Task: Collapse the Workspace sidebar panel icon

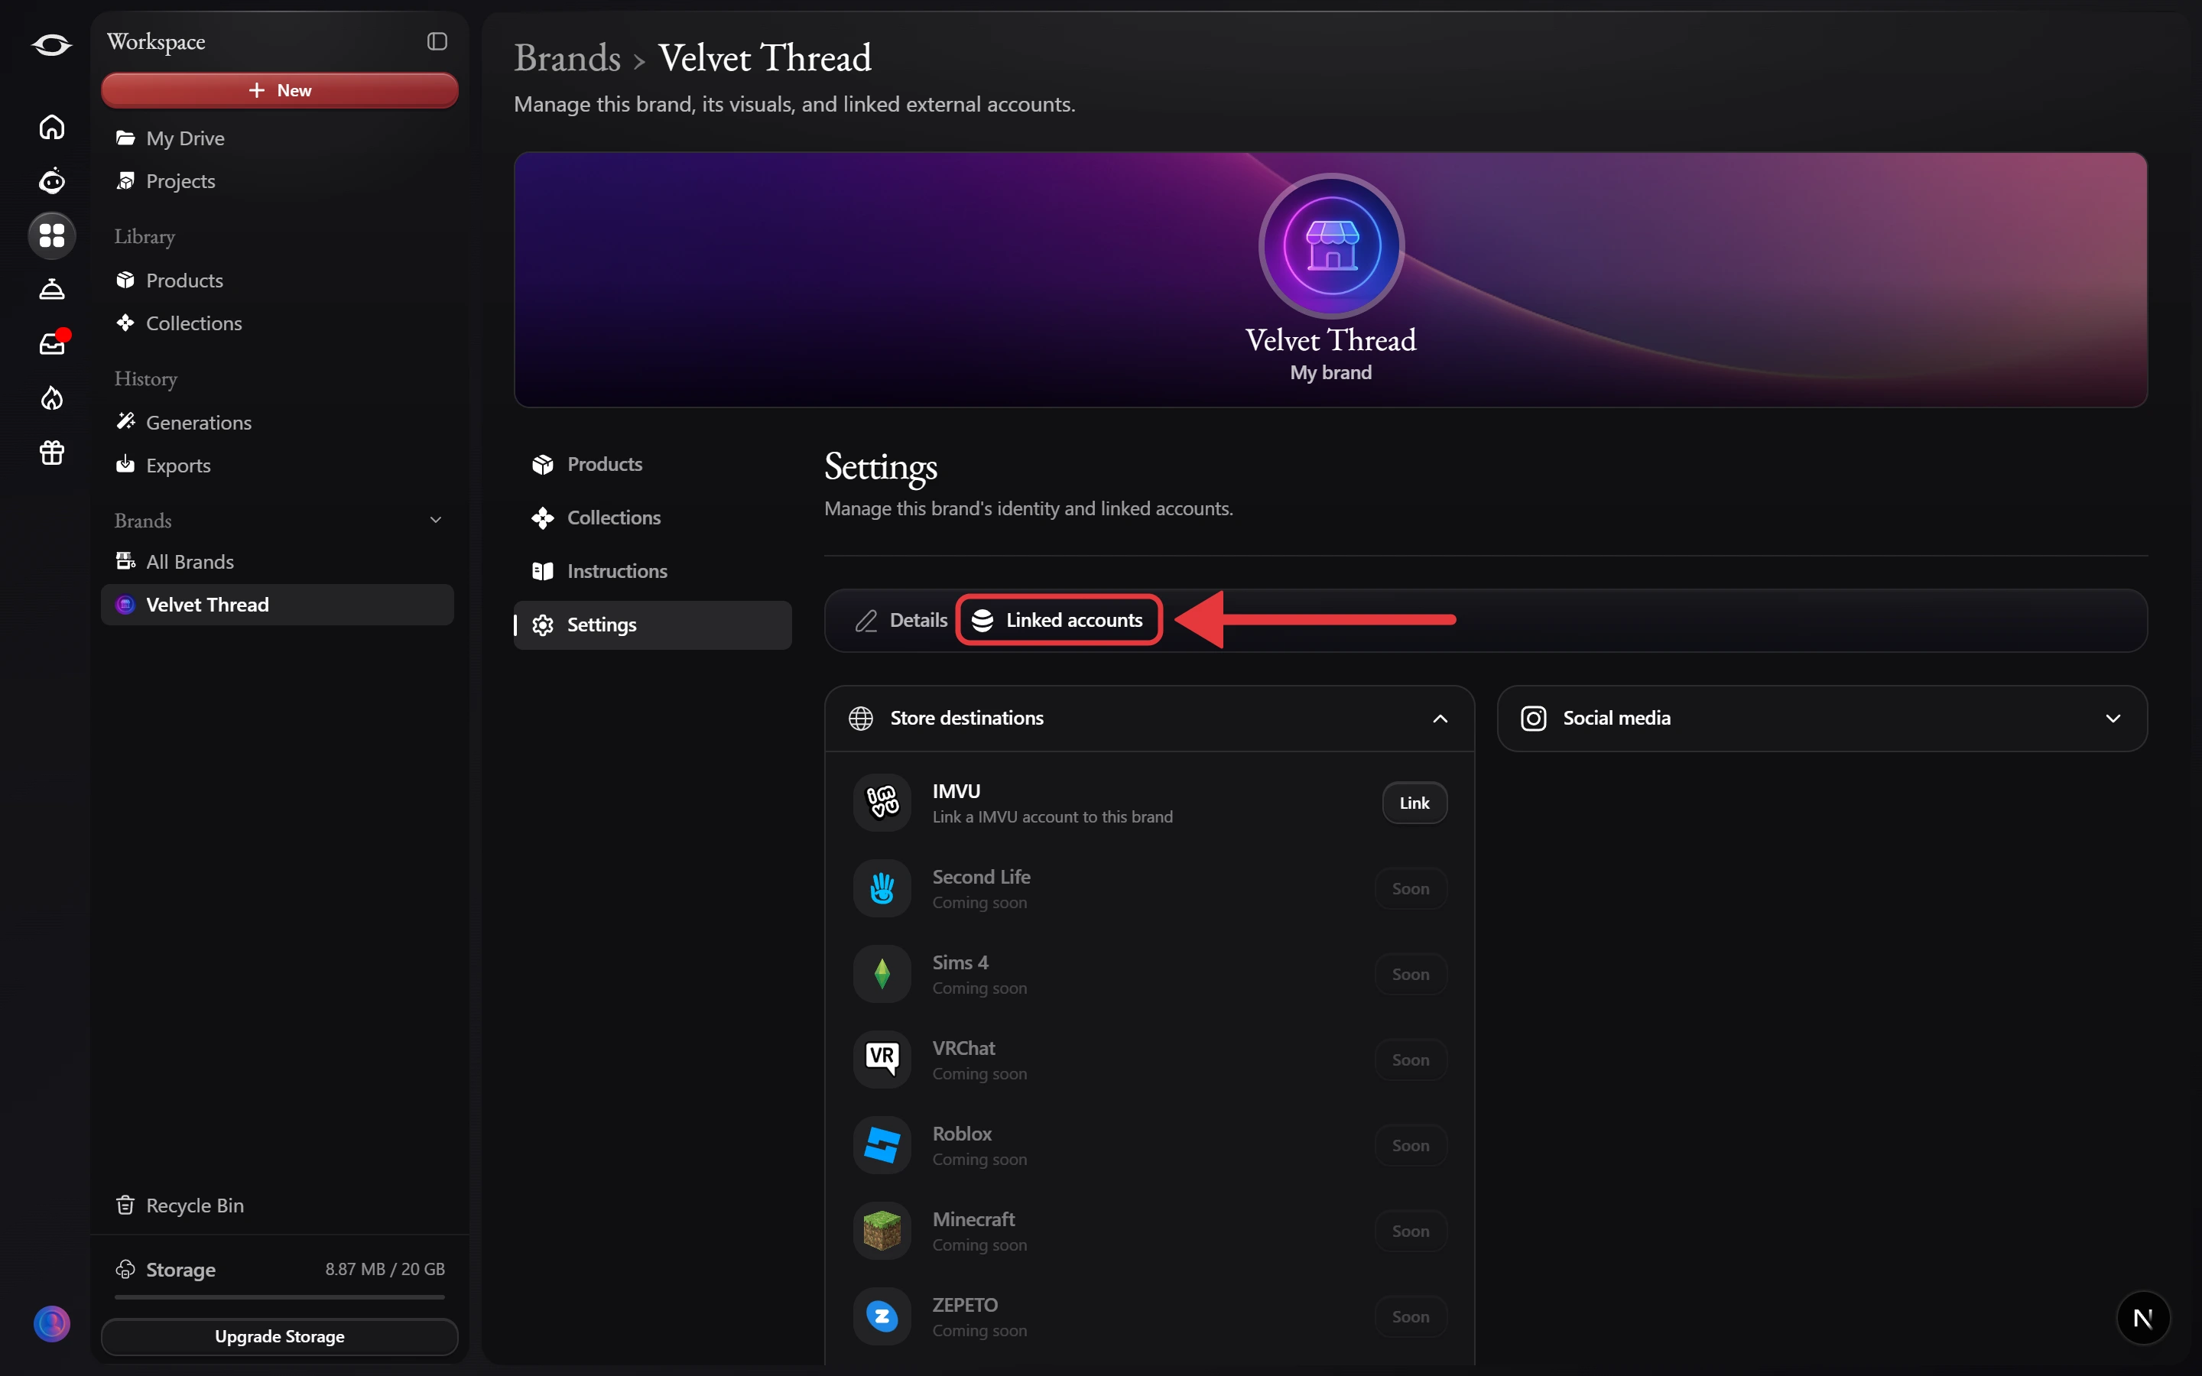Action: tap(437, 41)
